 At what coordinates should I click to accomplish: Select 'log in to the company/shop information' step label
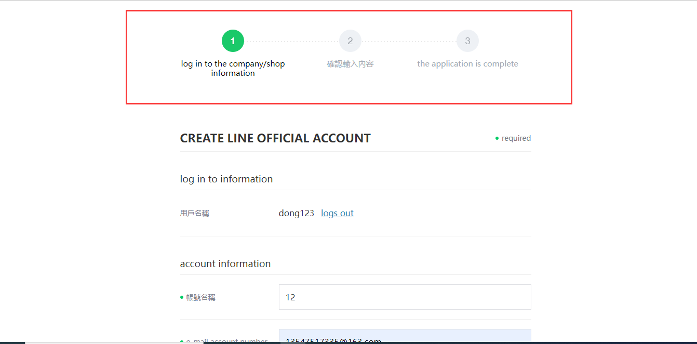(x=233, y=69)
